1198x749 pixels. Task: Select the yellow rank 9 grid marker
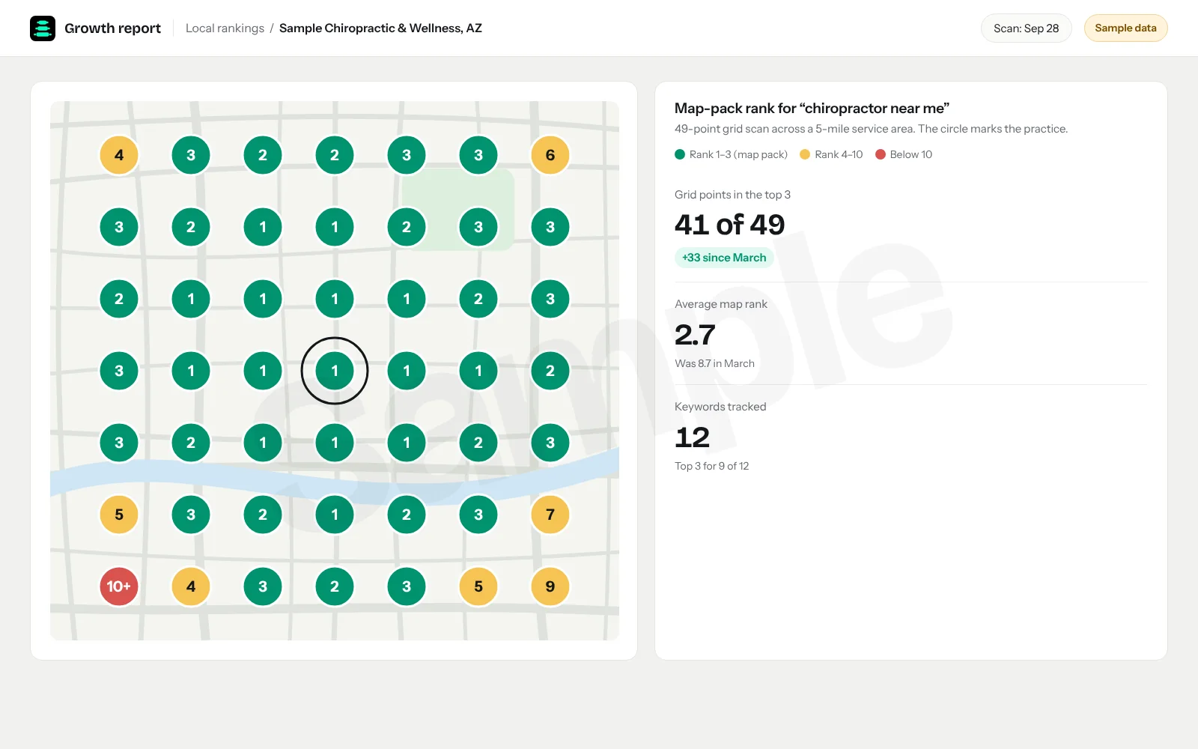coord(550,586)
